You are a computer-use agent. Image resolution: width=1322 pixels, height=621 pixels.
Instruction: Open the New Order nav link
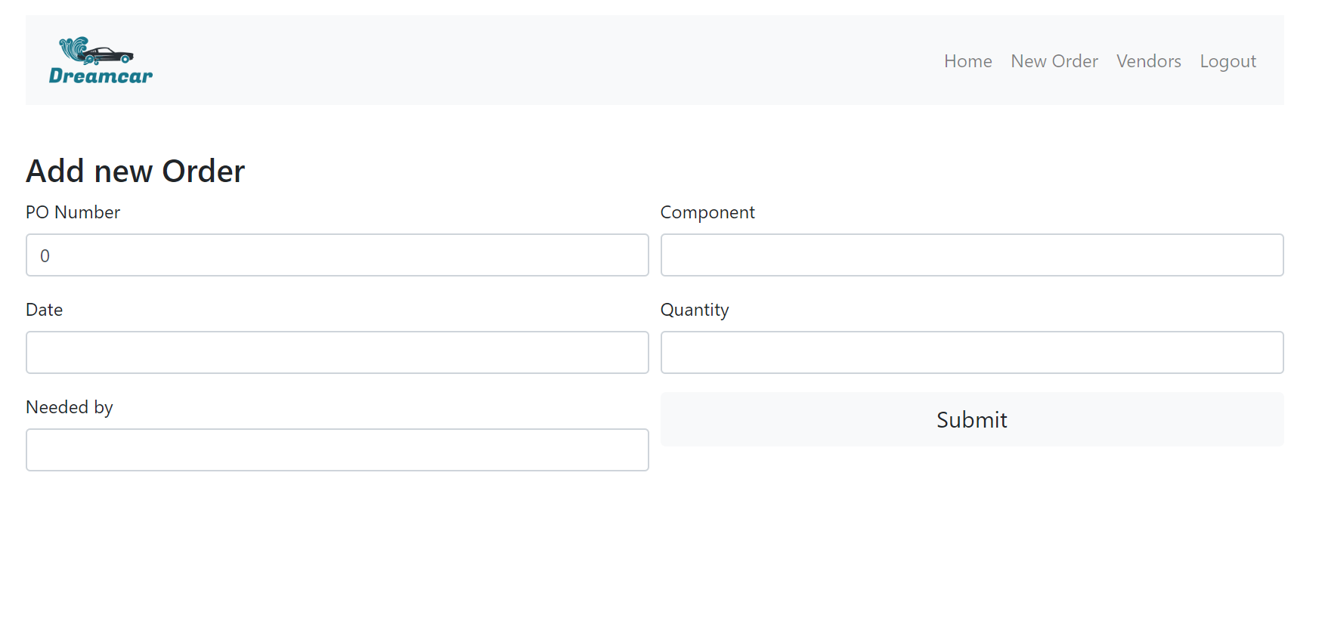1054,61
